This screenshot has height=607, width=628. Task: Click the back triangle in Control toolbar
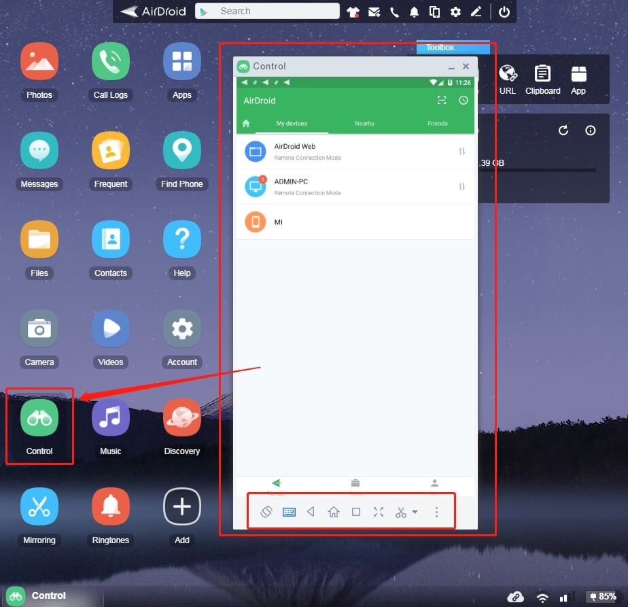click(311, 512)
